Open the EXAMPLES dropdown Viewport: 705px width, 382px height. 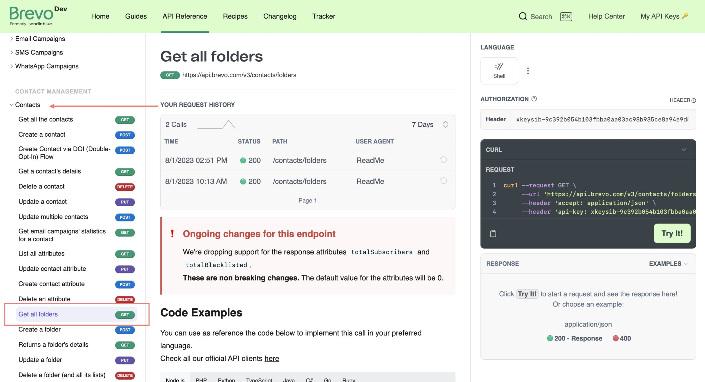pos(668,263)
